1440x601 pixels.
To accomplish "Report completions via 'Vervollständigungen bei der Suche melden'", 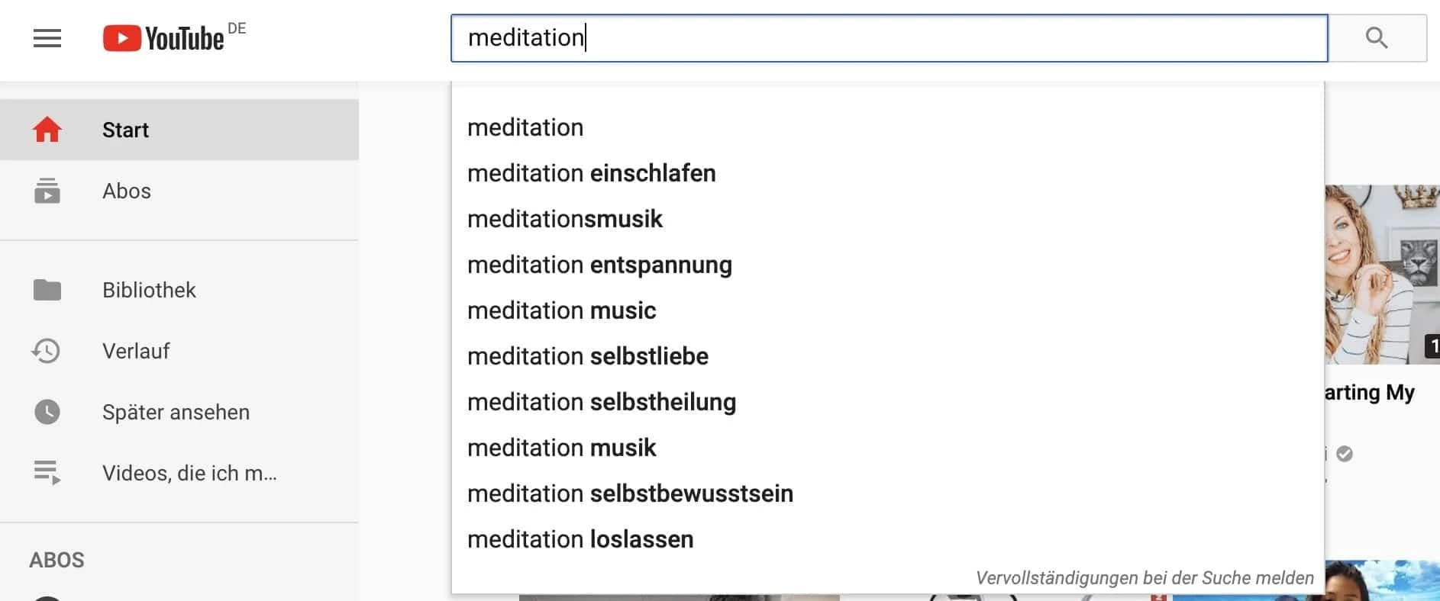I will point(1143,578).
